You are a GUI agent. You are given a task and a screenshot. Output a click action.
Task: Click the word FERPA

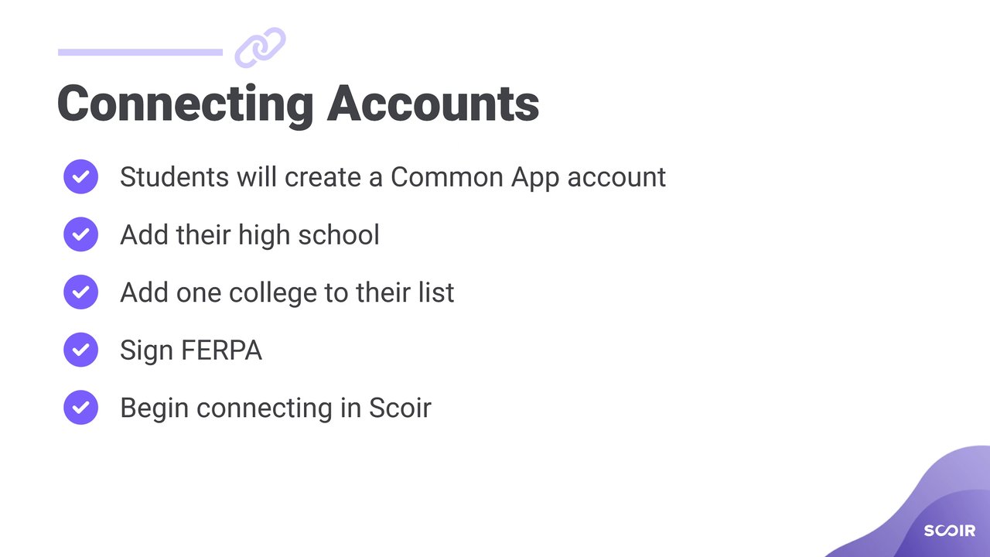point(222,350)
